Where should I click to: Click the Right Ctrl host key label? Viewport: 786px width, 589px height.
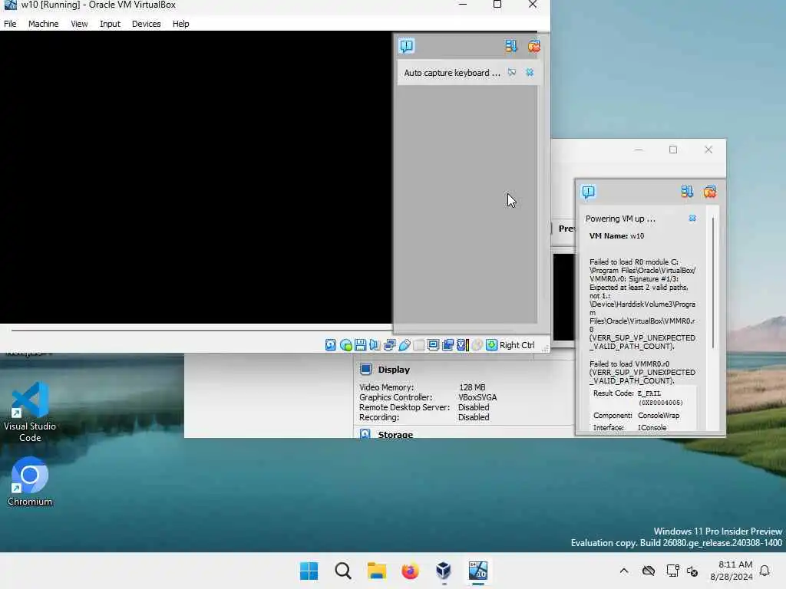point(517,345)
